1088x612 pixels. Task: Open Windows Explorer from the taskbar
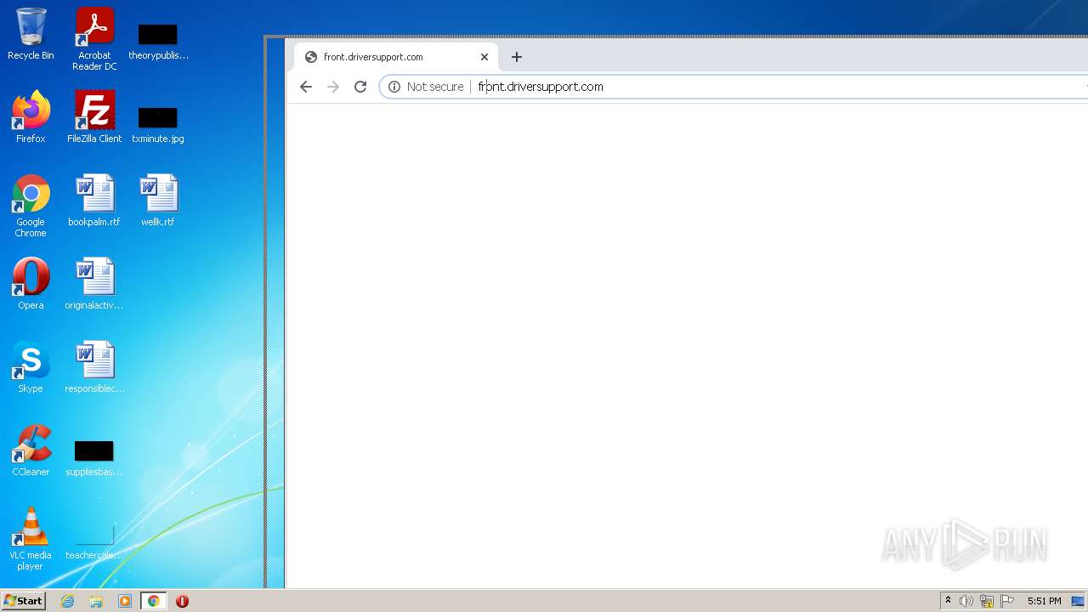pyautogui.click(x=96, y=601)
